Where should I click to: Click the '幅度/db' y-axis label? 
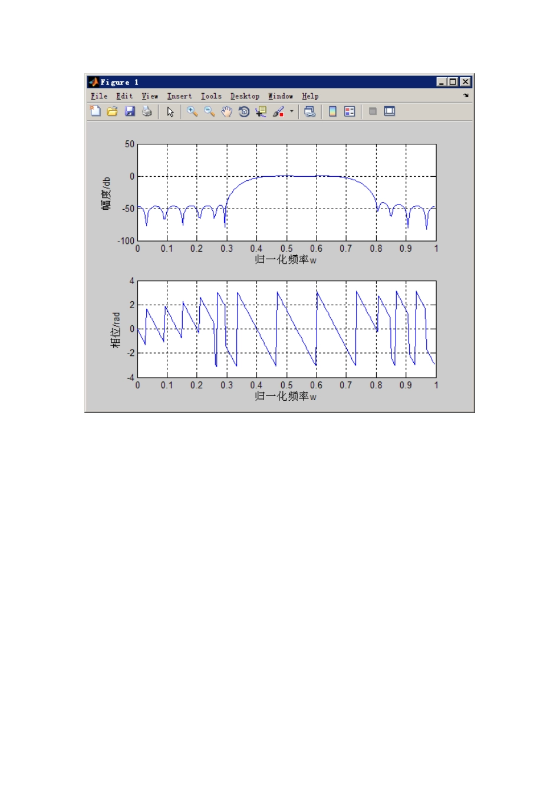[x=106, y=193]
